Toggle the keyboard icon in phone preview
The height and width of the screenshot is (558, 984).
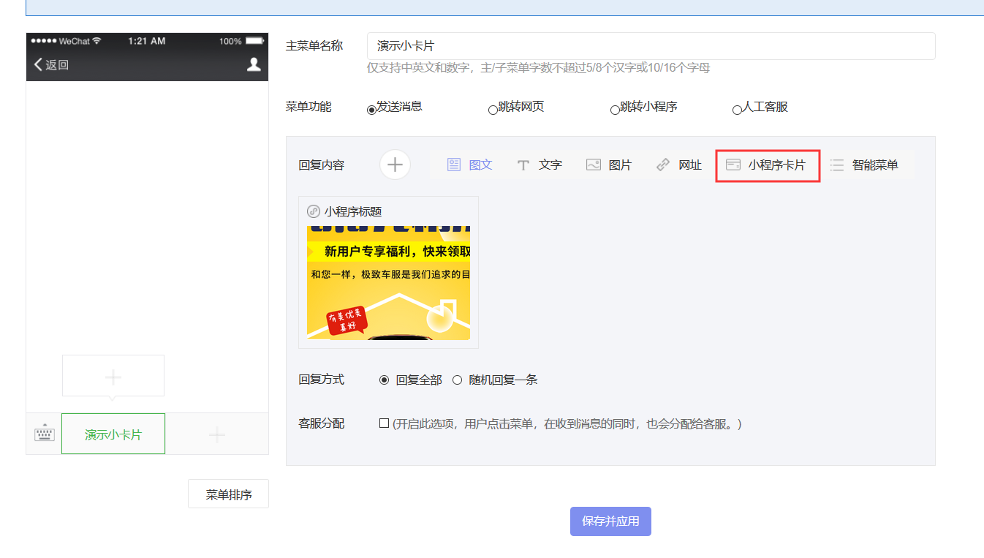[x=45, y=434]
